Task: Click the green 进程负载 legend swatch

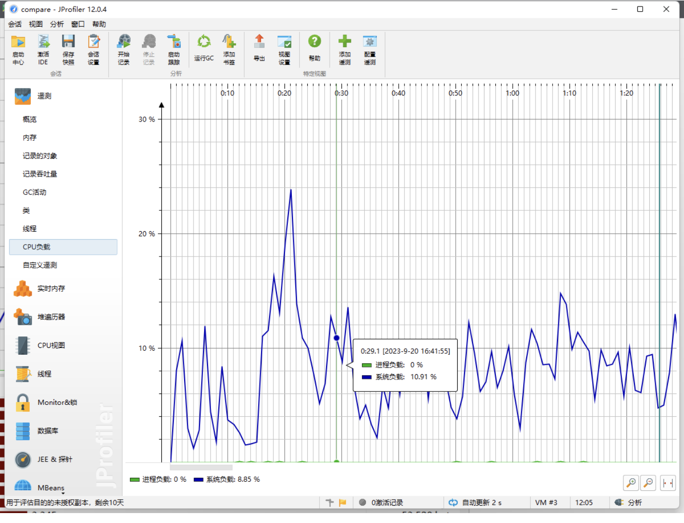Action: pos(135,480)
